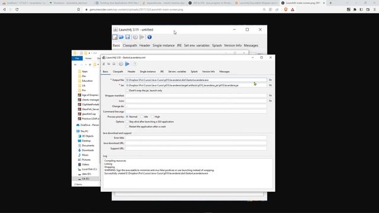The image size is (379, 213).
Task: Select High process priority
Action: click(153, 117)
